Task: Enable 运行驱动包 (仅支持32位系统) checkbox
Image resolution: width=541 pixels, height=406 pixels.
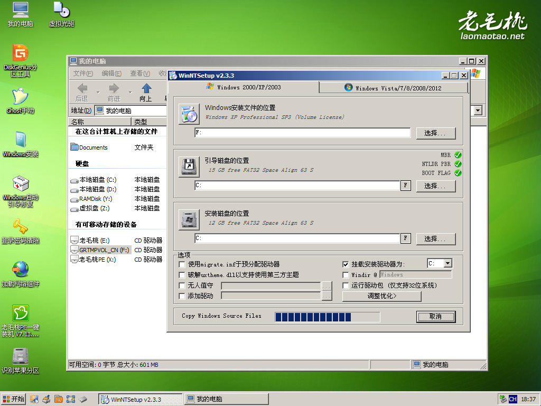Action: click(x=346, y=285)
